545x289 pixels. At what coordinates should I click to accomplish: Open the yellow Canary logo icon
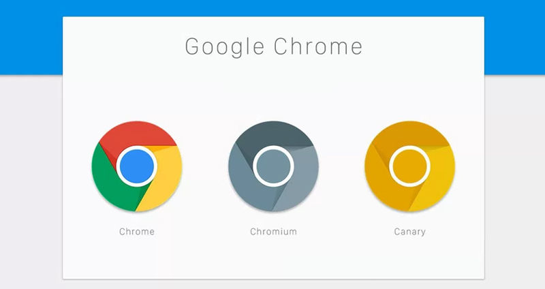click(x=410, y=166)
